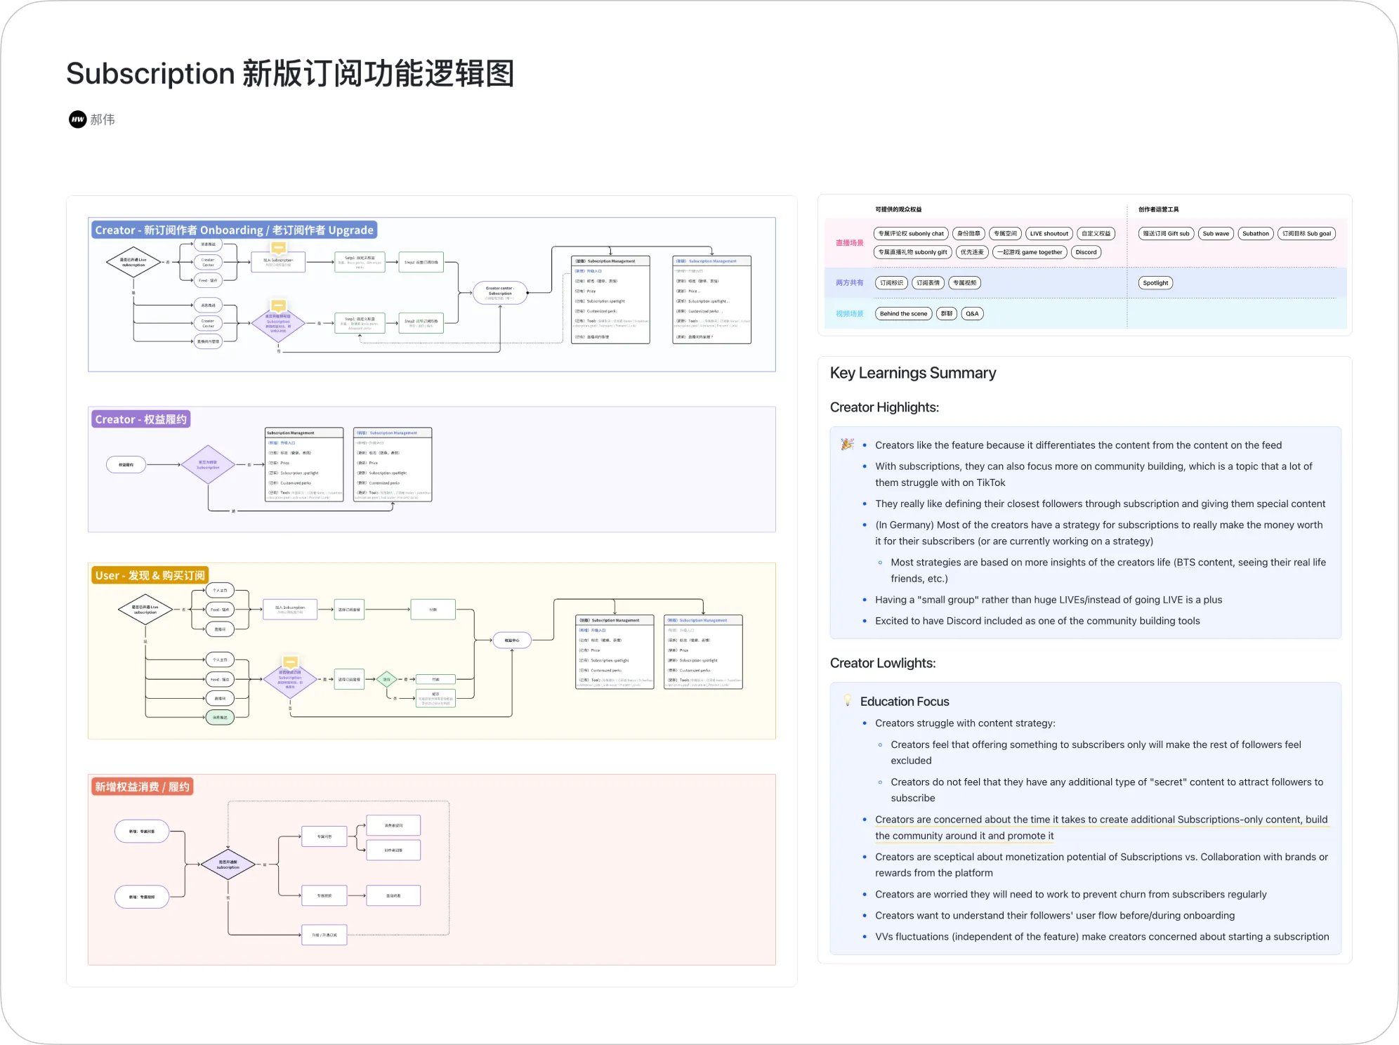Image resolution: width=1399 pixels, height=1045 pixels.
Task: Click the Sub wave pill
Action: [1216, 234]
